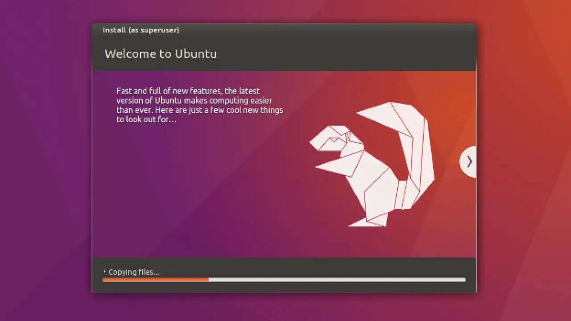Click the word Ubuntu in the heading
This screenshot has width=571, height=321.
195,54
